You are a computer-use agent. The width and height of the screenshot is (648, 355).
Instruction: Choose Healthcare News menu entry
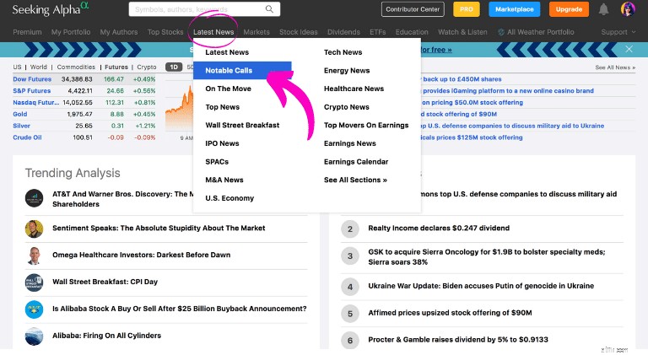pos(354,89)
